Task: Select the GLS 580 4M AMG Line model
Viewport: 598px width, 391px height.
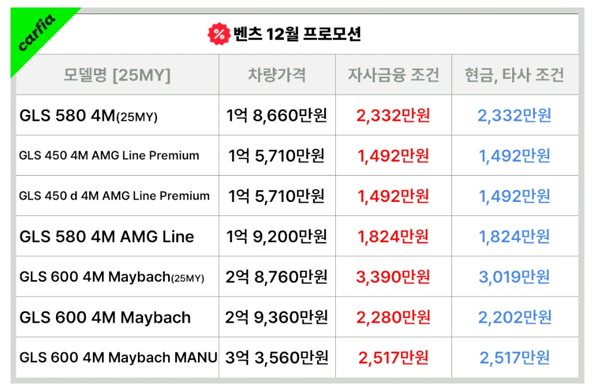Action: click(x=107, y=237)
